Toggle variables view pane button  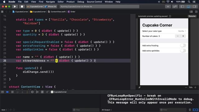pyautogui.click(x=194, y=110)
